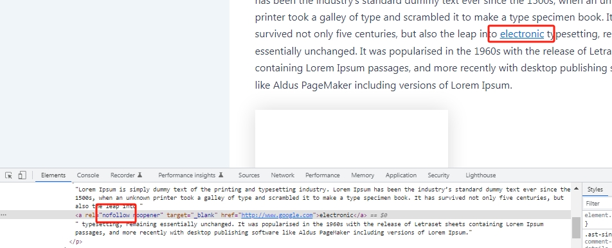Select the nofollow noopener rel value
The height and width of the screenshot is (248, 612).
click(x=131, y=215)
